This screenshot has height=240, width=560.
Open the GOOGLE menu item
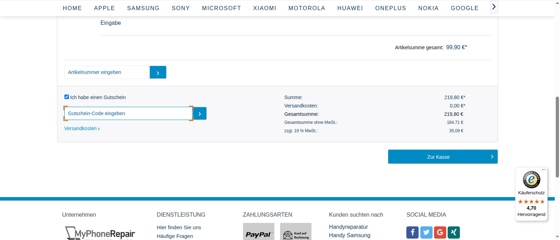click(x=465, y=8)
